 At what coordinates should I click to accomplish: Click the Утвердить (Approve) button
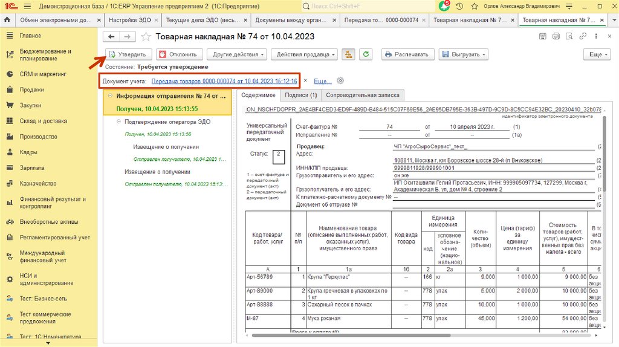point(128,54)
